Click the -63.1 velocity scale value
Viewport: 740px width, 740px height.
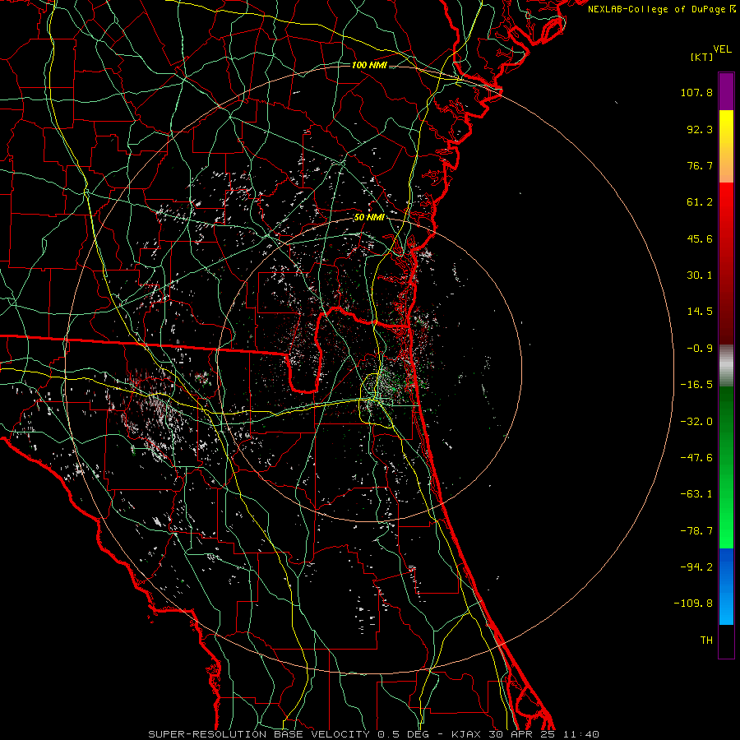pyautogui.click(x=696, y=494)
